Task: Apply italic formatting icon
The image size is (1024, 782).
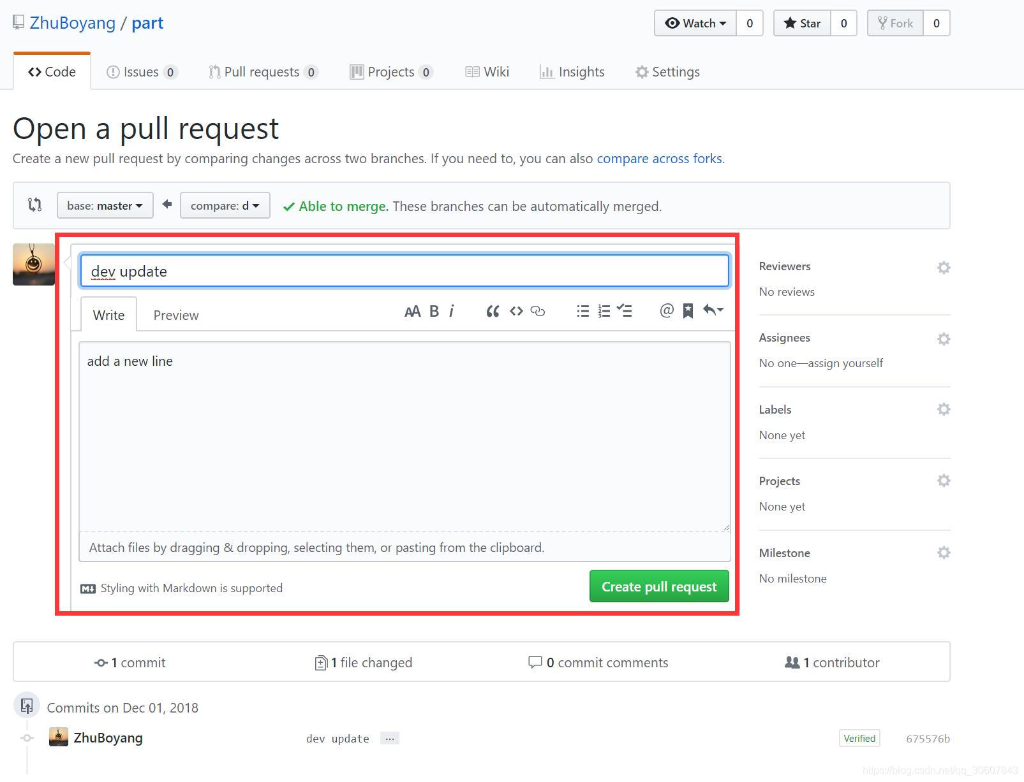Action: tap(452, 311)
